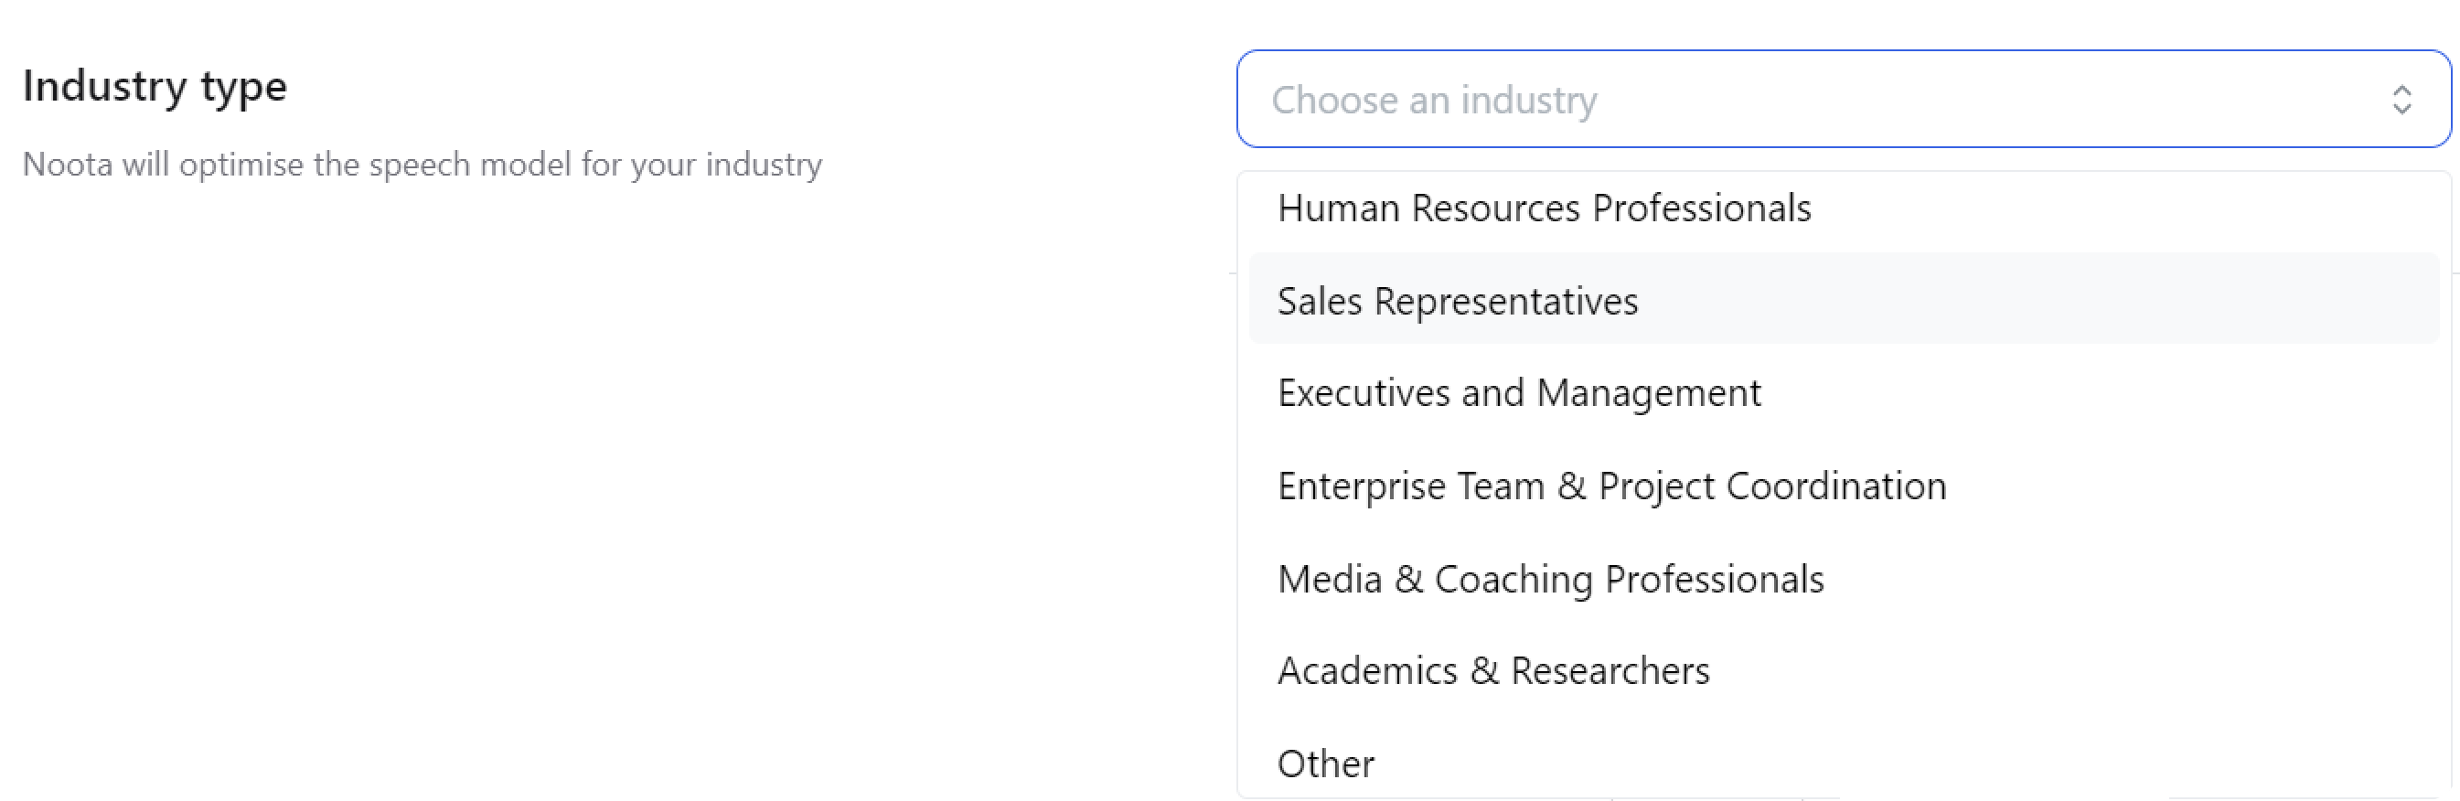
Task: Click the Media & Coaching Professionals row
Action: click(x=1550, y=579)
